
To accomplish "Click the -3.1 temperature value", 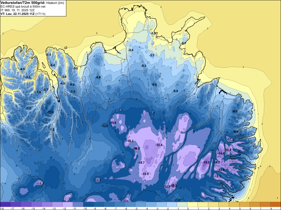I will 183,43.
